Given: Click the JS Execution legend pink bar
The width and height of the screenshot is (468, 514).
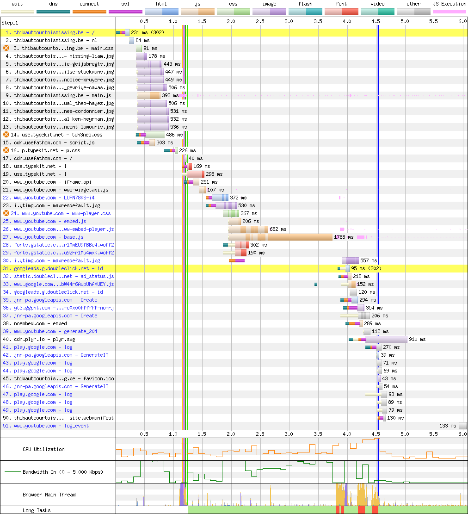Looking at the screenshot, I should [450, 12].
